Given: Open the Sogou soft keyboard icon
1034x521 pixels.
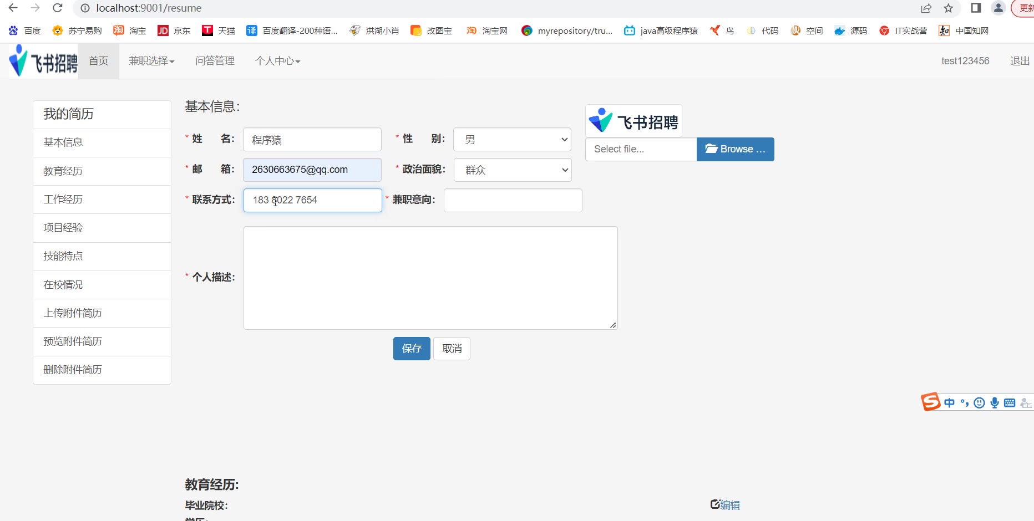Looking at the screenshot, I should pos(1010,403).
